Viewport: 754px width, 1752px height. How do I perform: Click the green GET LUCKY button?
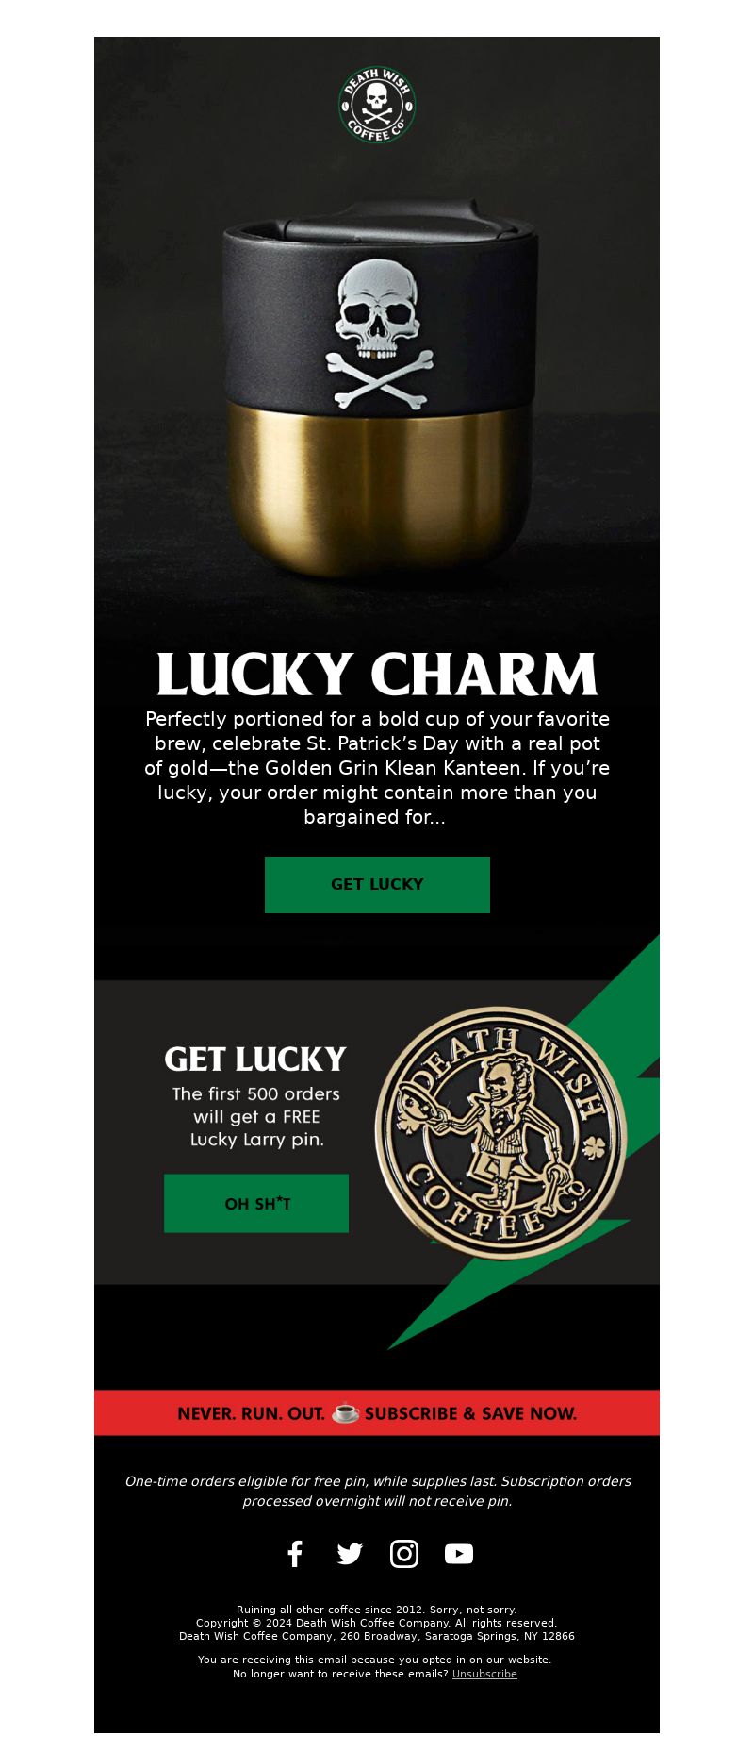point(377,885)
